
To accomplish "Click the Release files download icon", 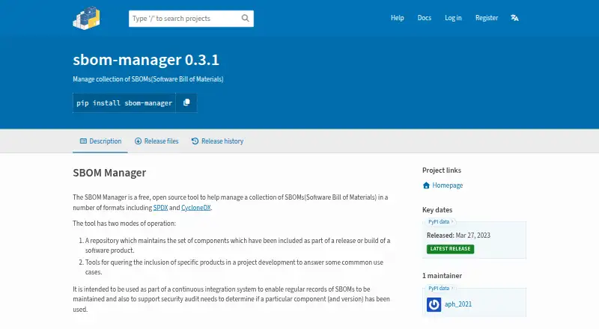I will [x=138, y=141].
